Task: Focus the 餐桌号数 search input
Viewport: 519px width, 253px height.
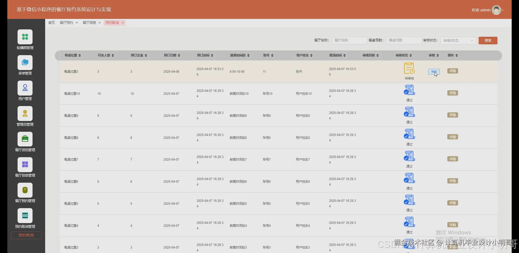Action: click(x=404, y=40)
